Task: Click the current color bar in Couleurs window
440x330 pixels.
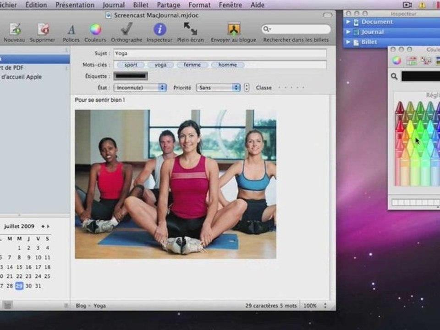Action: pyautogui.click(x=421, y=77)
